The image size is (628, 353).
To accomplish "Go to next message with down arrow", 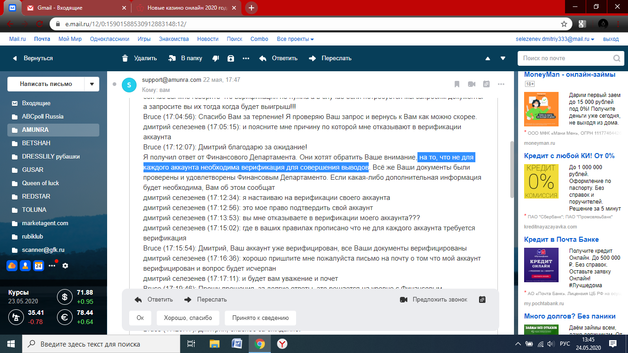I will [x=503, y=58].
